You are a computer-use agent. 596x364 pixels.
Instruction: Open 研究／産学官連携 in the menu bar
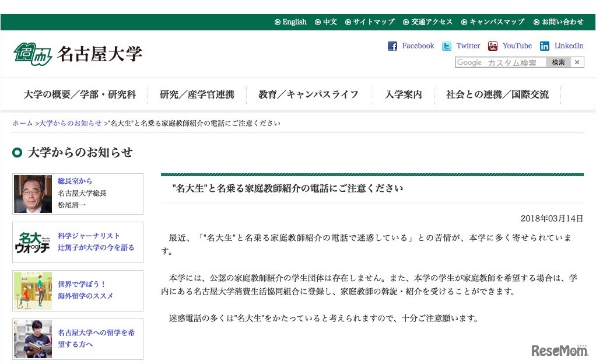[198, 94]
